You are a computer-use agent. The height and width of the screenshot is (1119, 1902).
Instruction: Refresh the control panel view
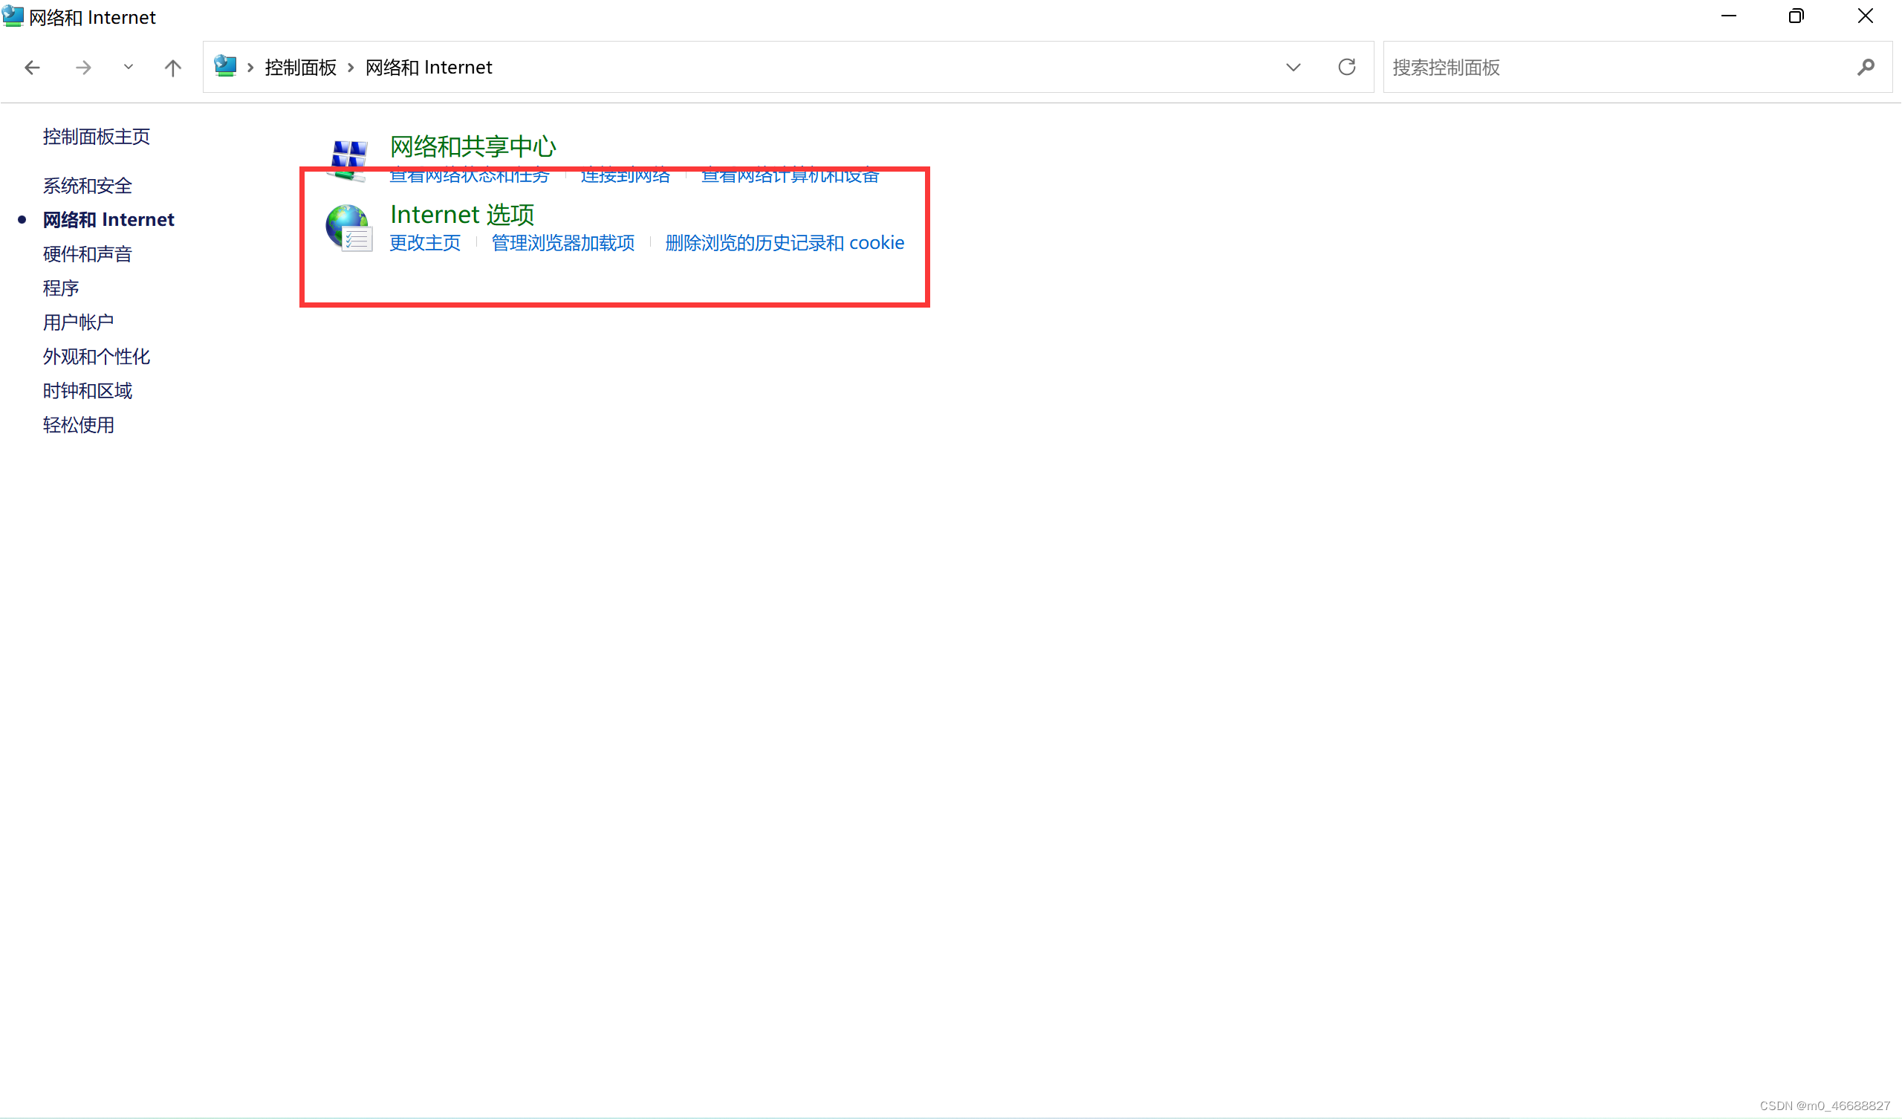tap(1346, 67)
